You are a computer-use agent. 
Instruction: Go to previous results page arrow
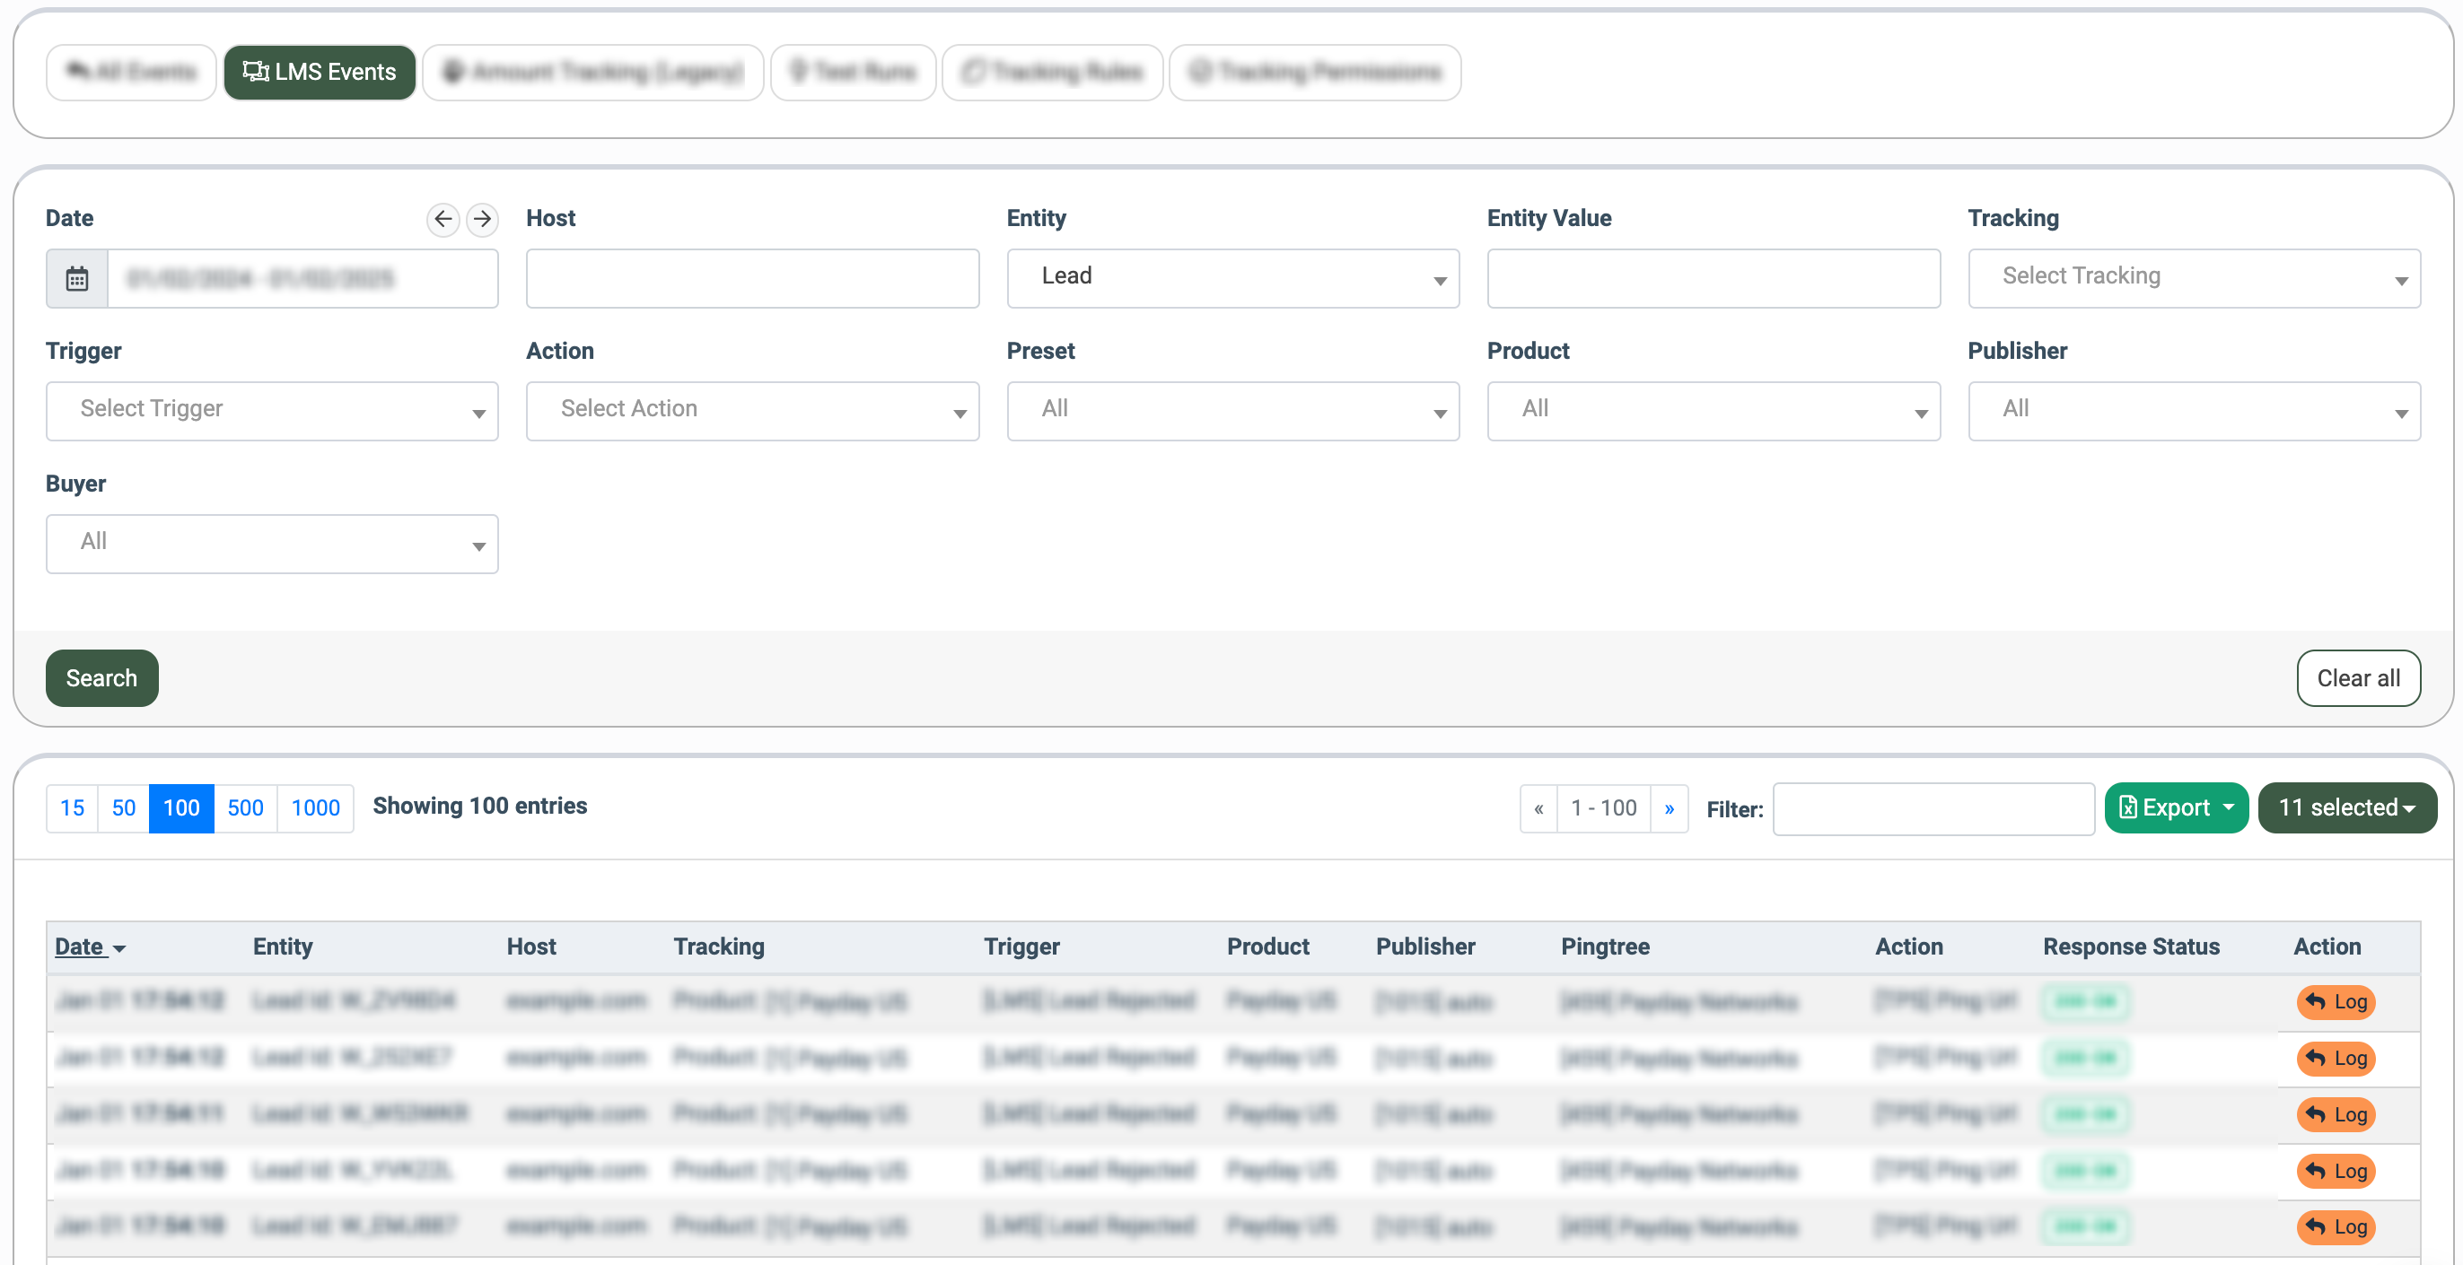[x=1538, y=808]
